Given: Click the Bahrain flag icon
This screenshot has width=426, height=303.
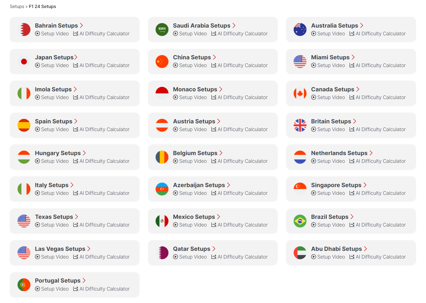Looking at the screenshot, I should pos(24,30).
